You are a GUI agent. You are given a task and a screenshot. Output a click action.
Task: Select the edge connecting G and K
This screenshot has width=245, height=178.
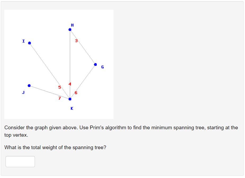click(x=83, y=81)
